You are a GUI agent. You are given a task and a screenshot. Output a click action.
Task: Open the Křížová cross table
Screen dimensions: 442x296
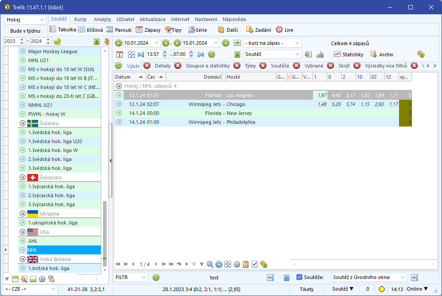(x=90, y=30)
